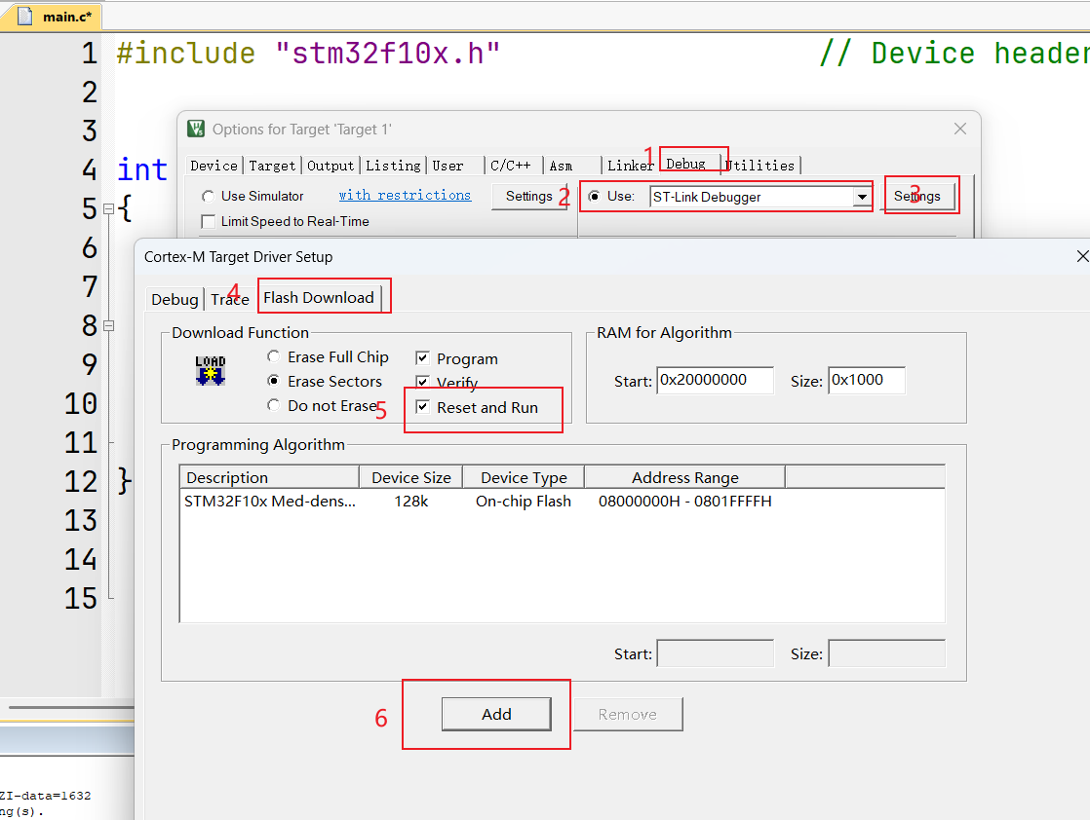Select Erase Full Chip option

point(273,356)
